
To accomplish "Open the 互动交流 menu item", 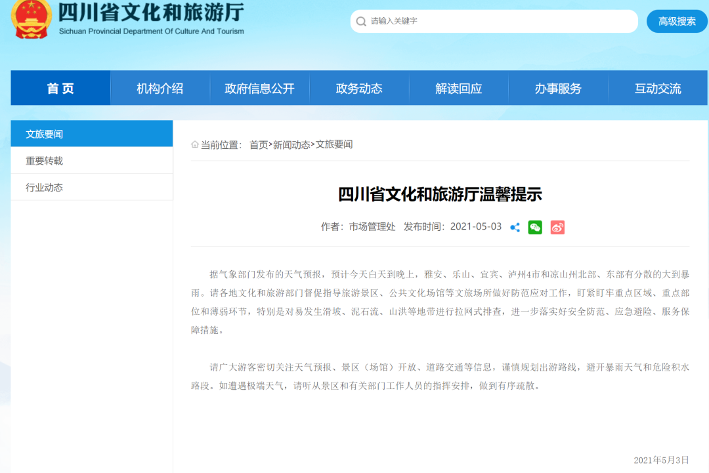I will [x=657, y=88].
